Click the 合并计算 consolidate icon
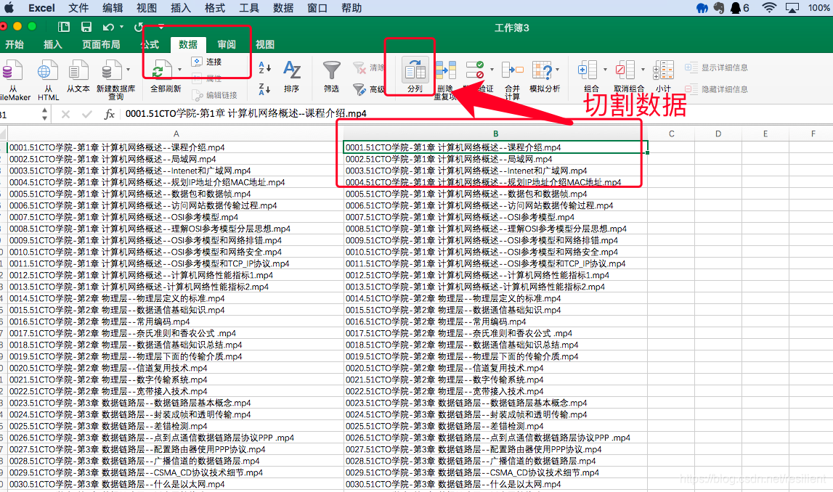Viewport: 833px width, 492px height. tap(513, 70)
